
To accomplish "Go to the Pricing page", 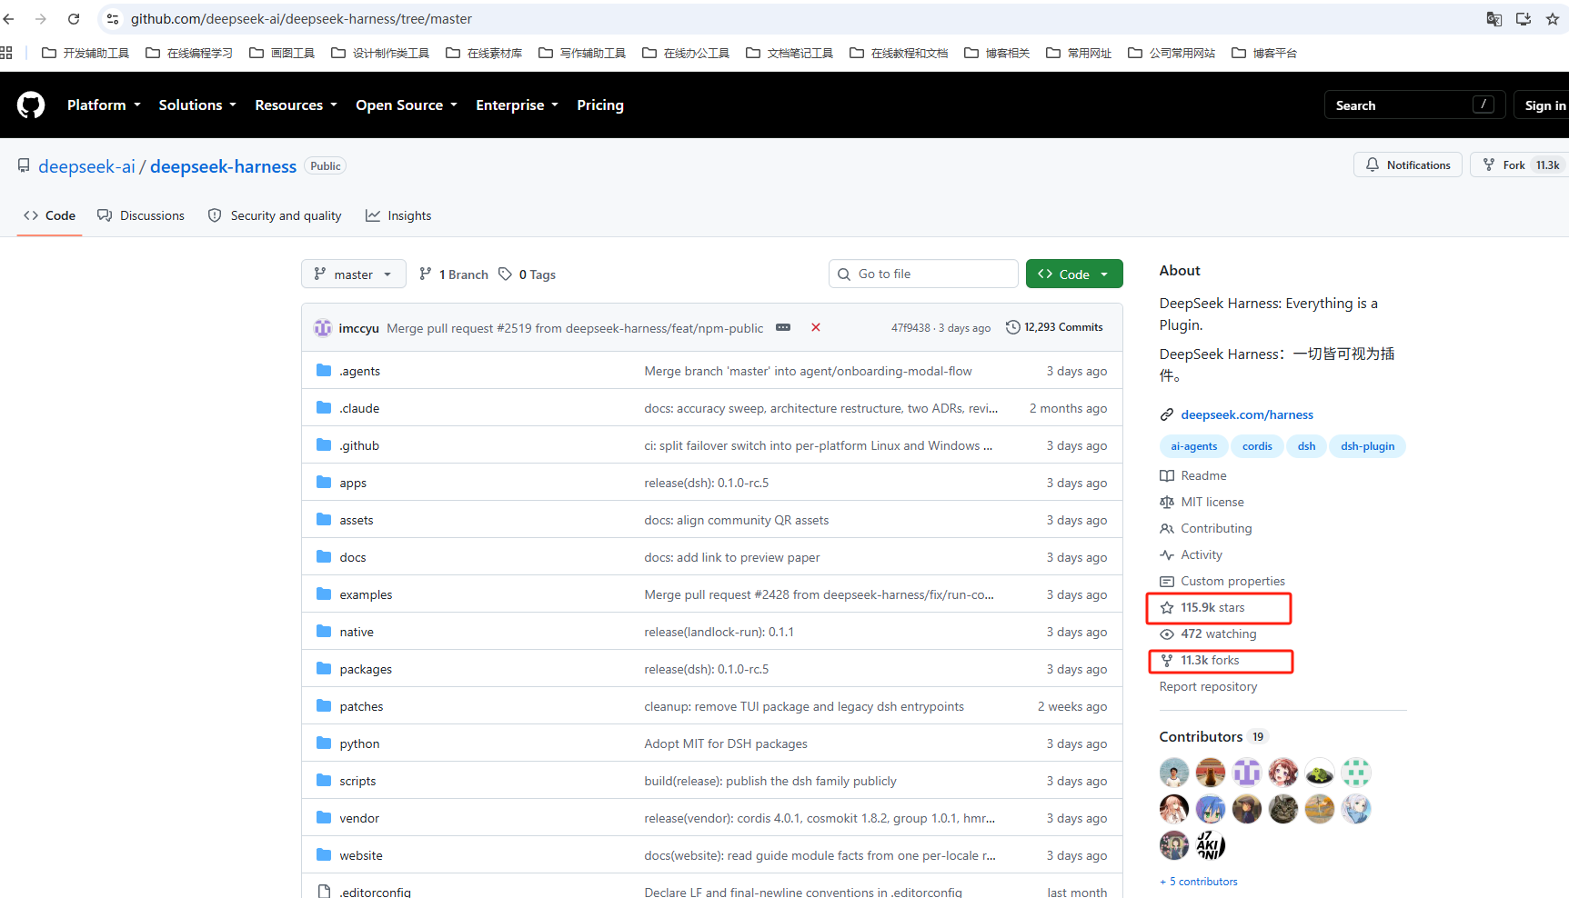I will tap(600, 105).
